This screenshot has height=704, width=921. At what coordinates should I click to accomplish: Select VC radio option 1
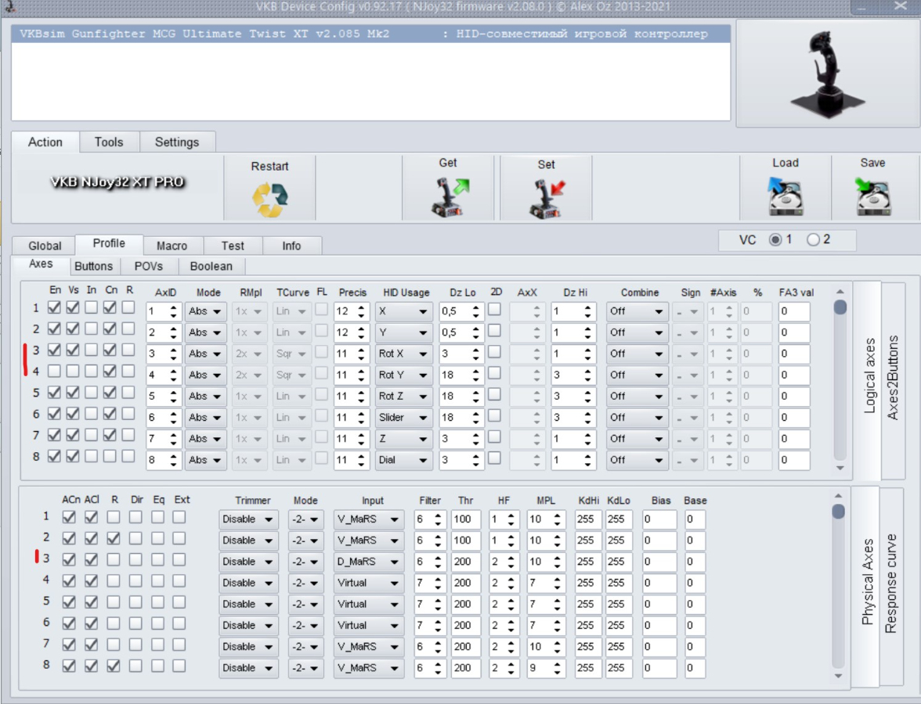(x=775, y=239)
